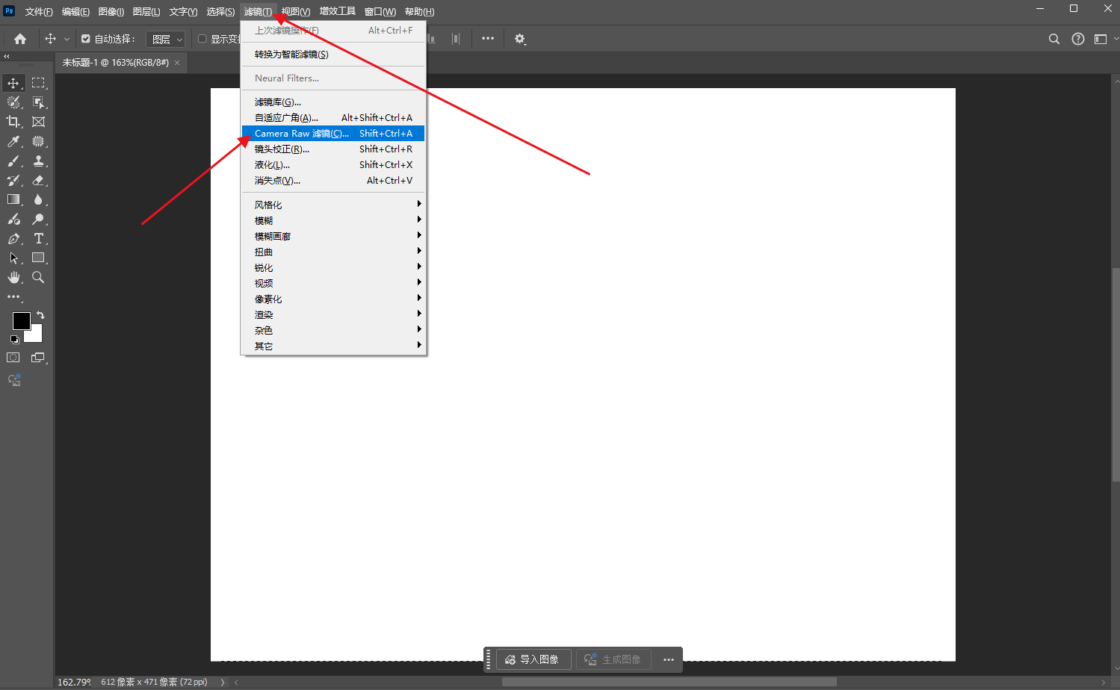Open the options bar gear settings
Image resolution: width=1120 pixels, height=690 pixels.
pyautogui.click(x=520, y=39)
